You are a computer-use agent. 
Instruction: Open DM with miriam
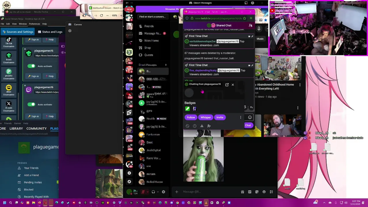tap(152, 174)
